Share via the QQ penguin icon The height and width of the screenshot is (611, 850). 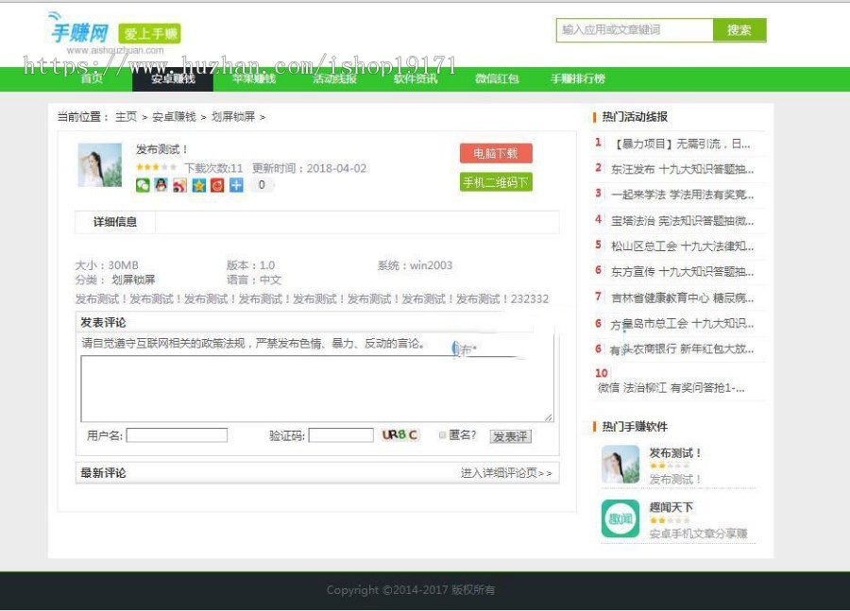tap(159, 185)
